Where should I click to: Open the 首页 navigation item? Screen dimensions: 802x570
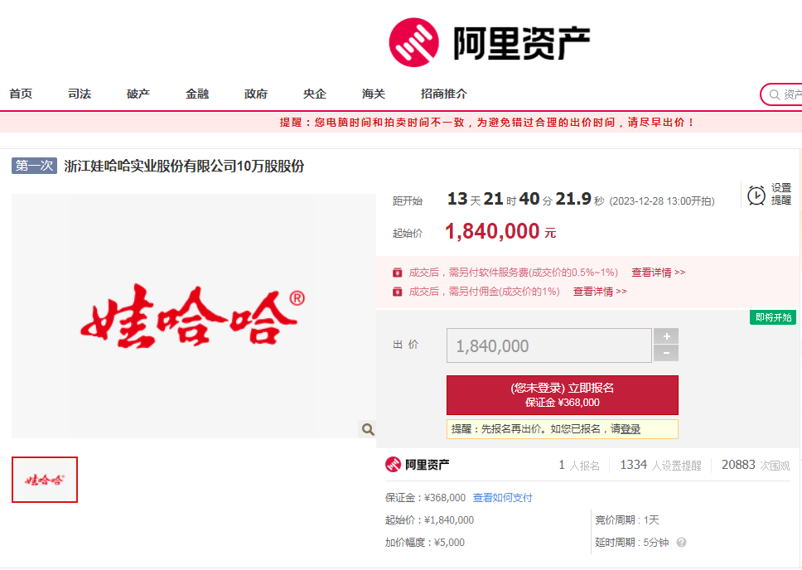pos(21,94)
